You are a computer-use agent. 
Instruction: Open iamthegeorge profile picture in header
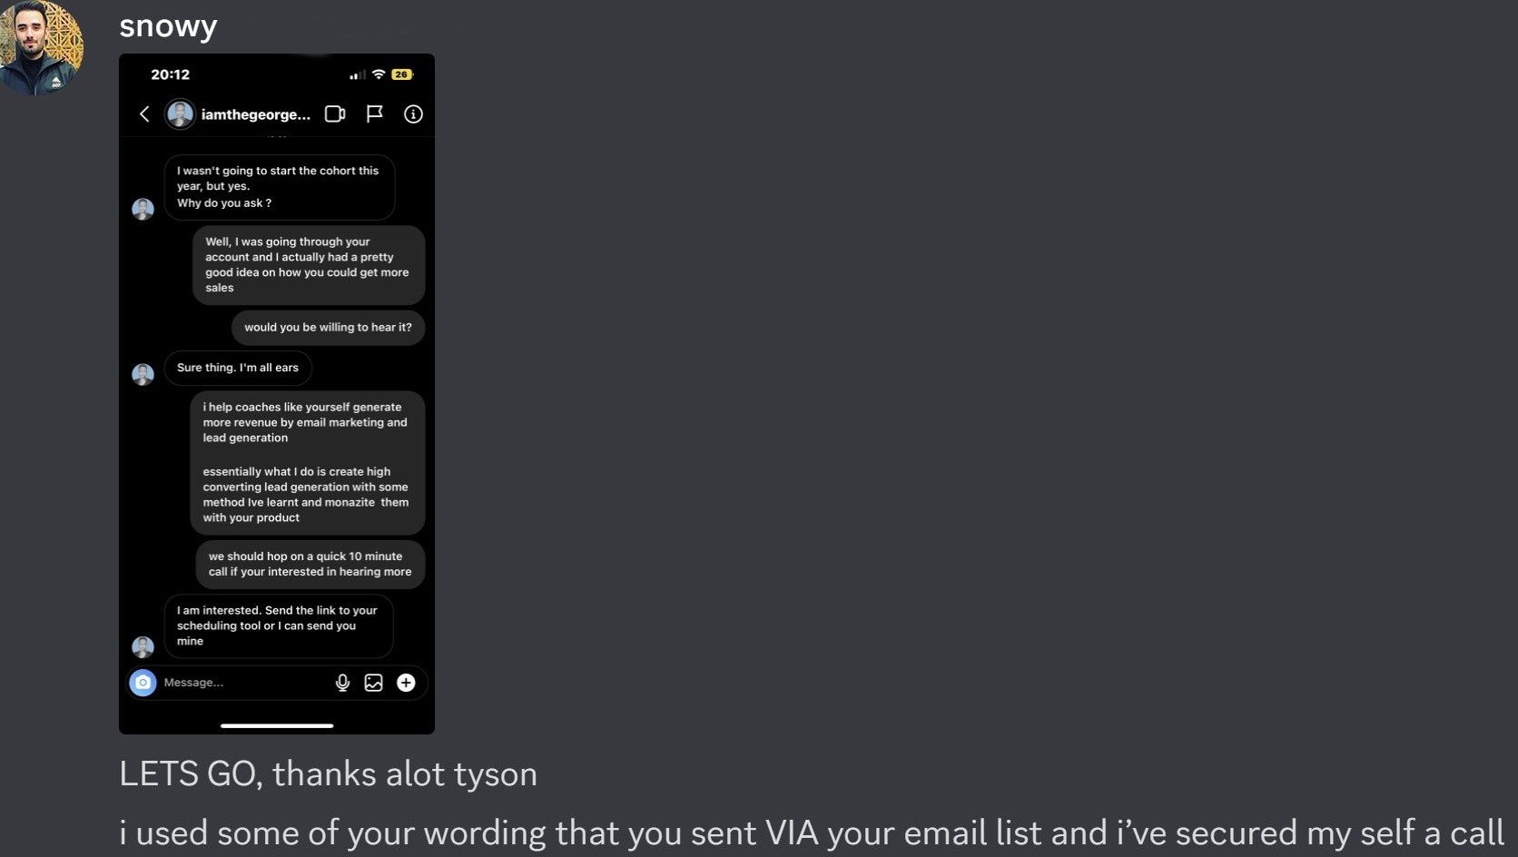coord(180,114)
